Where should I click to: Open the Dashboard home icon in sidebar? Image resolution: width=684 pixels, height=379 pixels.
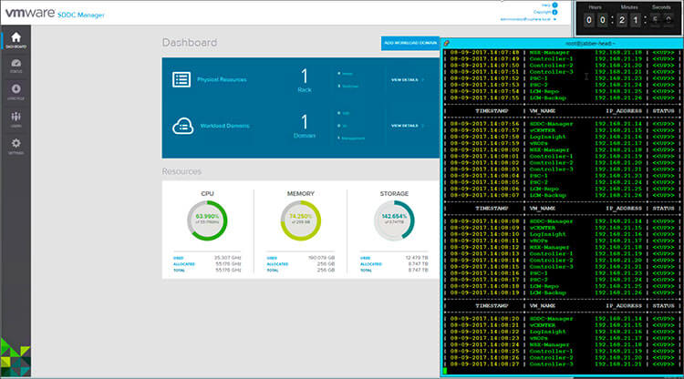[x=16, y=39]
